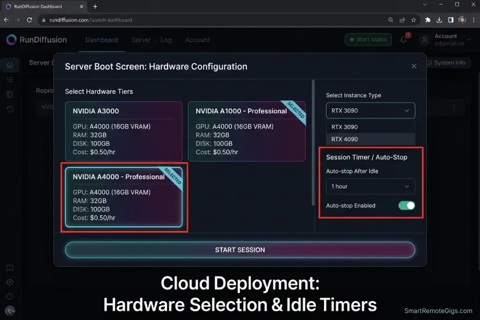480x320 pixels.
Task: Click the Select Hardware Tiers heading
Action: coord(99,91)
